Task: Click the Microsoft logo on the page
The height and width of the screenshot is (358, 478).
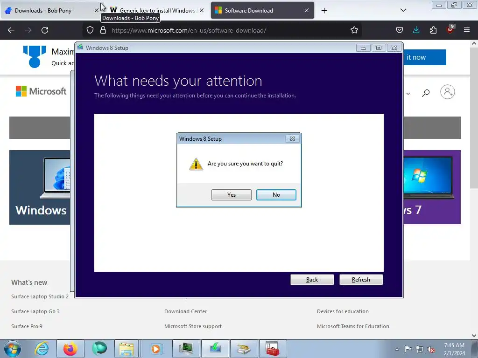Action: coord(41,91)
